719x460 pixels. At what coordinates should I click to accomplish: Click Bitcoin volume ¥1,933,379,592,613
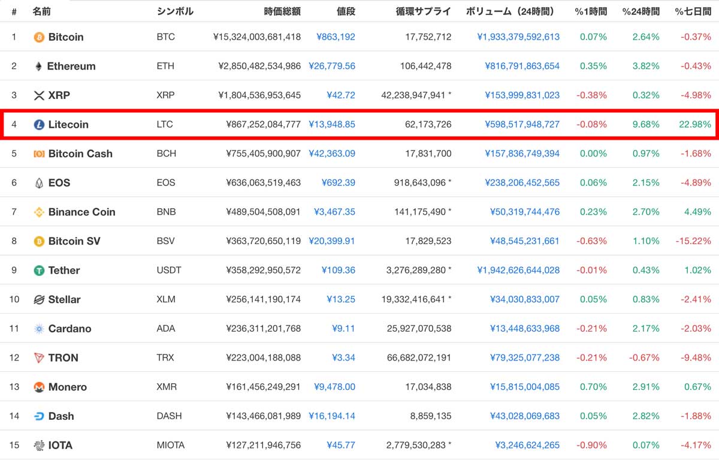tap(519, 37)
